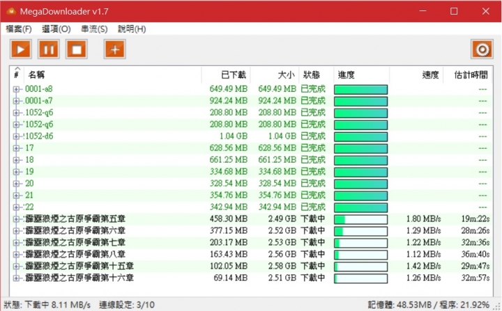Expand the row named 21
Screen dimensions: 502x311
click(16, 196)
